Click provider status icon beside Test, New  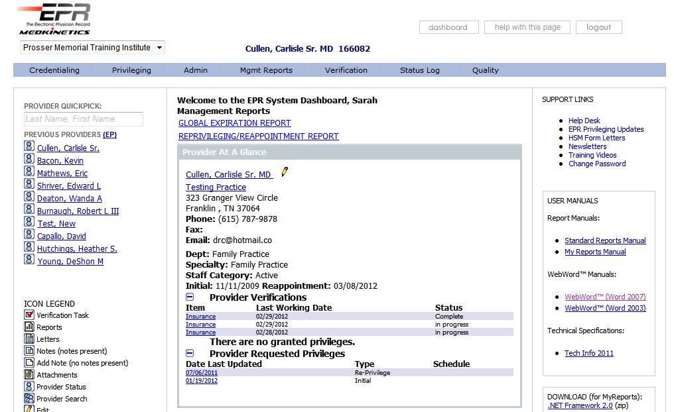pos(29,222)
